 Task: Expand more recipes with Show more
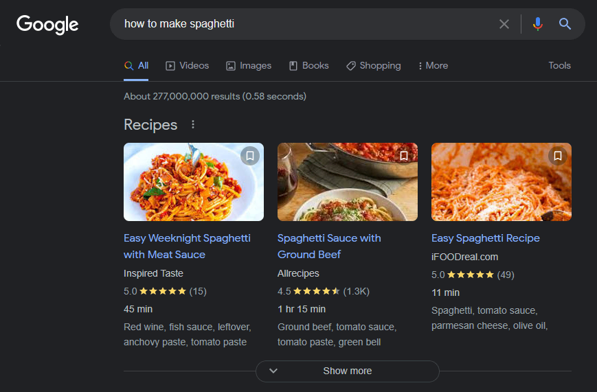pyautogui.click(x=347, y=371)
